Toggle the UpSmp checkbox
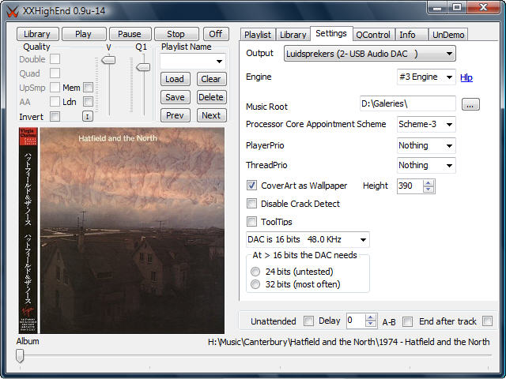Screen dimensions: 506x379 point(55,87)
